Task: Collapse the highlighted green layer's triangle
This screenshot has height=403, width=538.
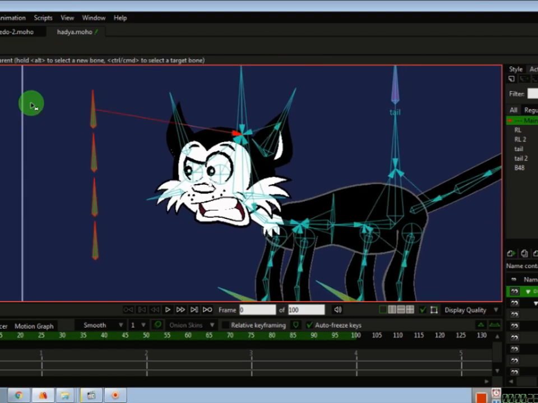Action: [x=528, y=292]
